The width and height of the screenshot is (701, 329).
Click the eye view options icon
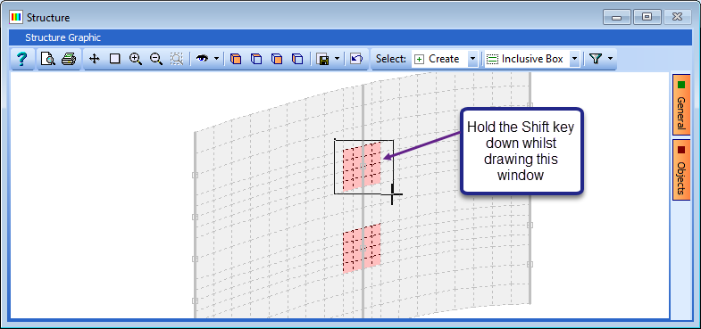202,58
